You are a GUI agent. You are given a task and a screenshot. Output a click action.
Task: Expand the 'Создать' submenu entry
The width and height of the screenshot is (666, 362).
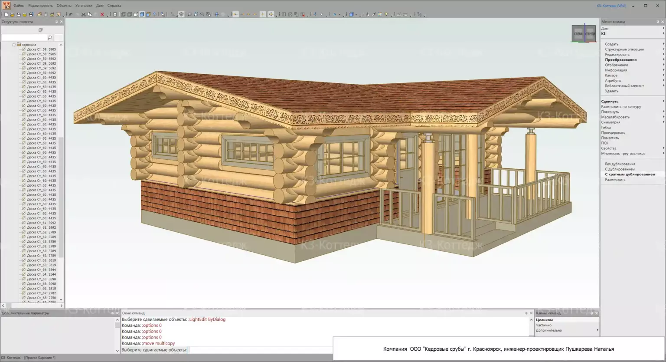tap(611, 44)
